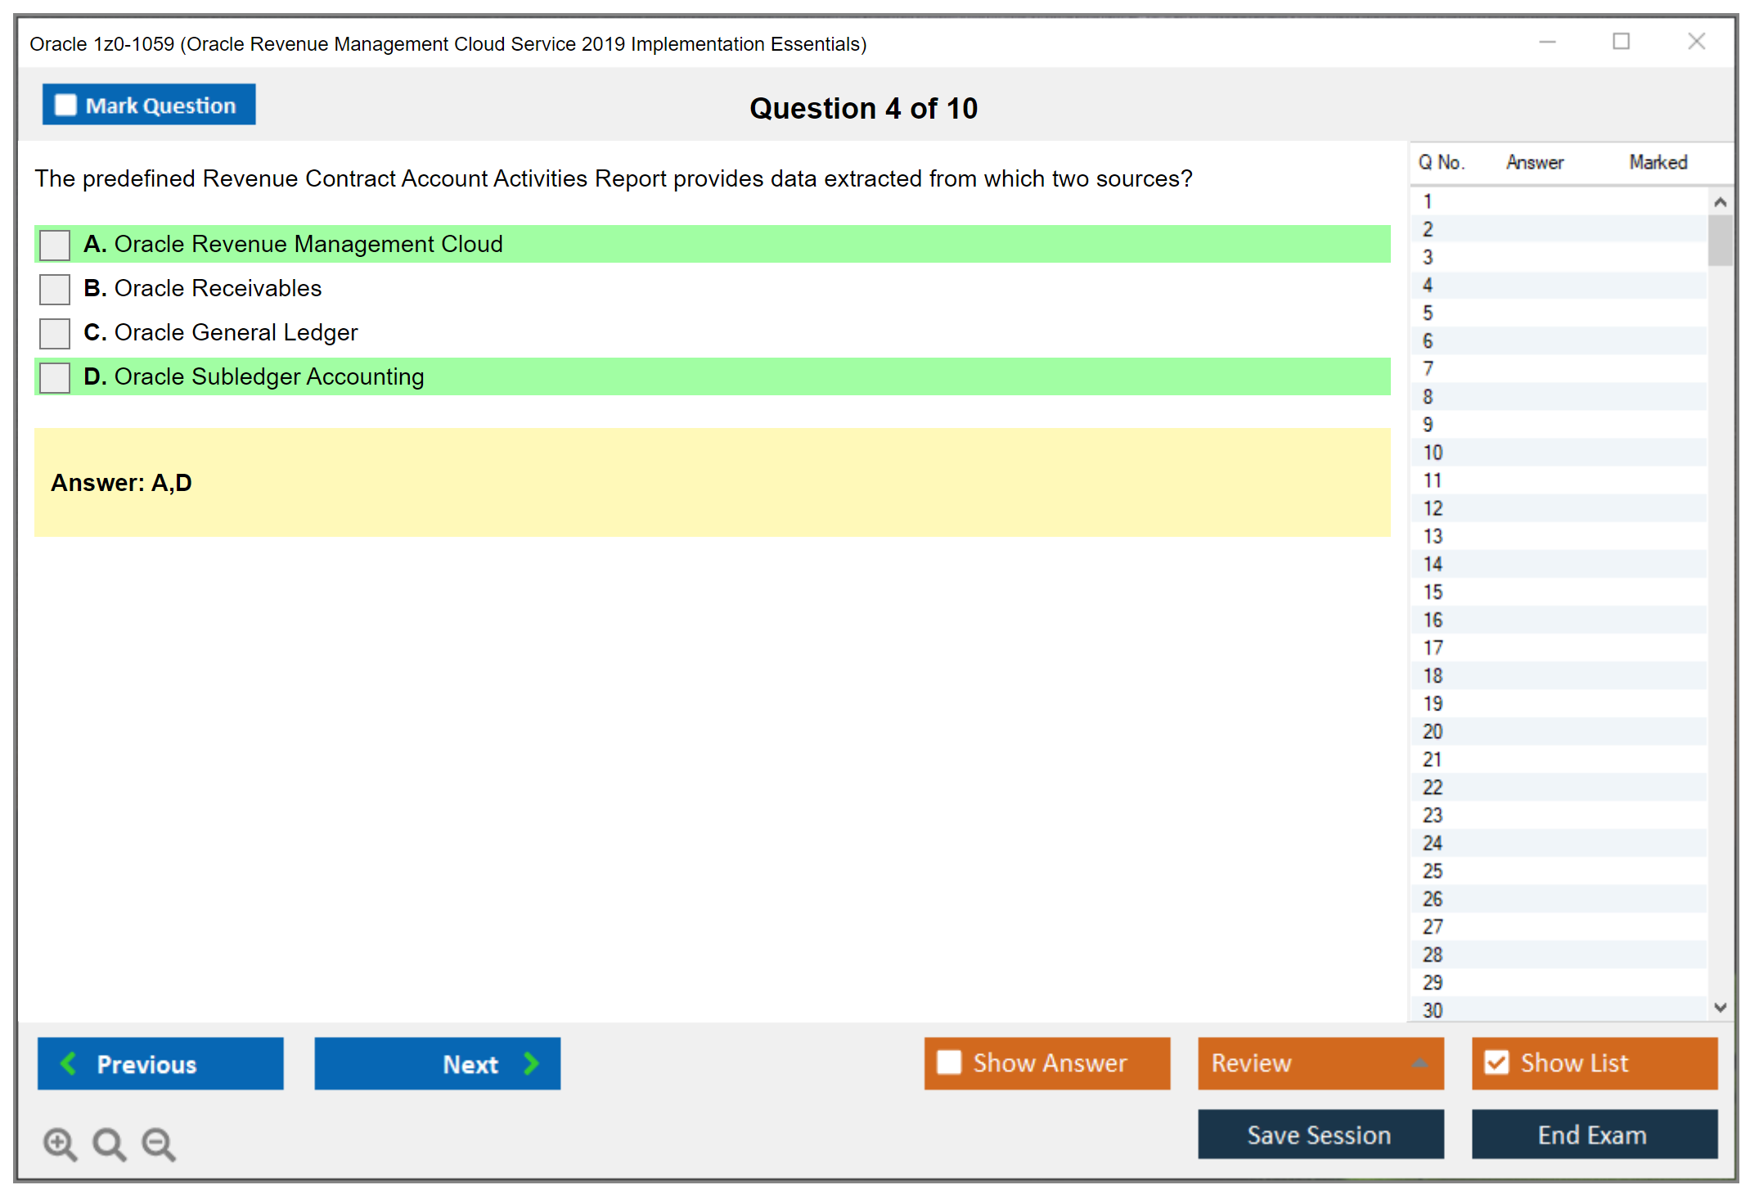Image resolution: width=1759 pixels, height=1203 pixels.
Task: Check option B Oracle Receivables
Action: [x=54, y=289]
